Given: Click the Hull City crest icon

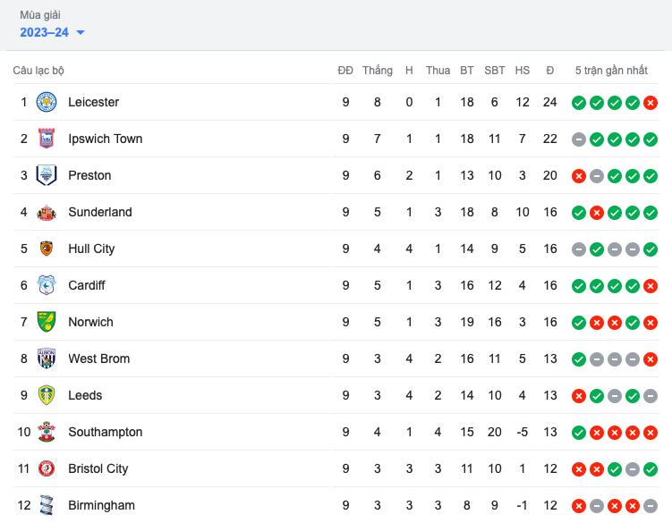Looking at the screenshot, I should tap(47, 249).
